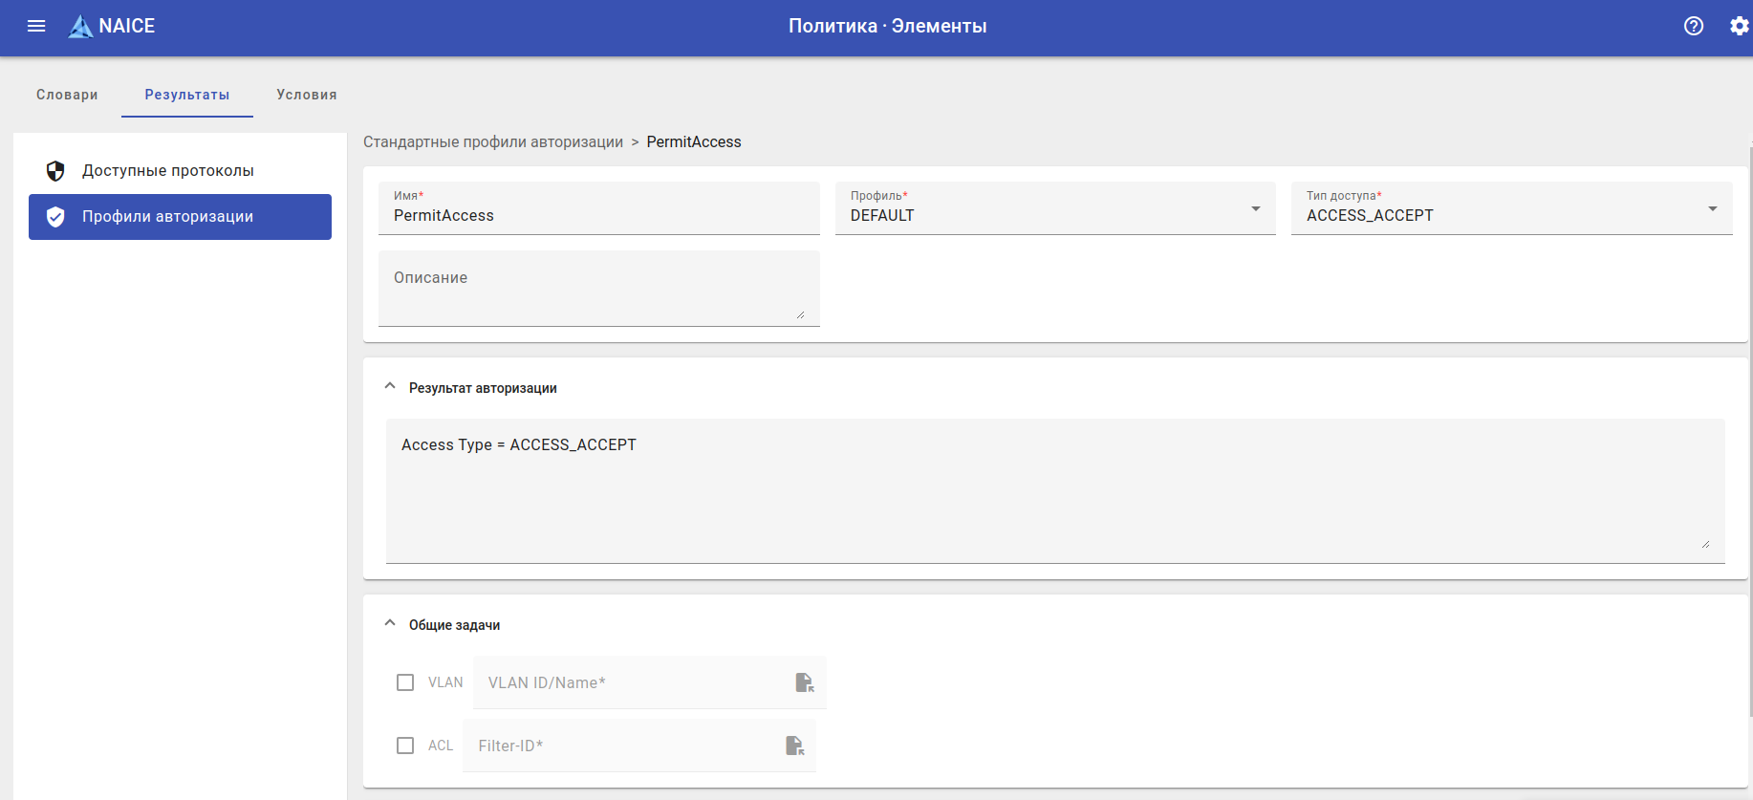Collapse the Результат авторизации section

point(390,387)
